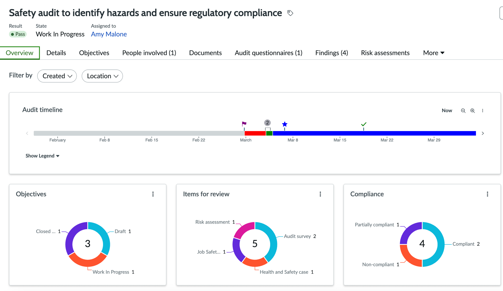Click the 'Work In Progress 1' chart label

113,272
